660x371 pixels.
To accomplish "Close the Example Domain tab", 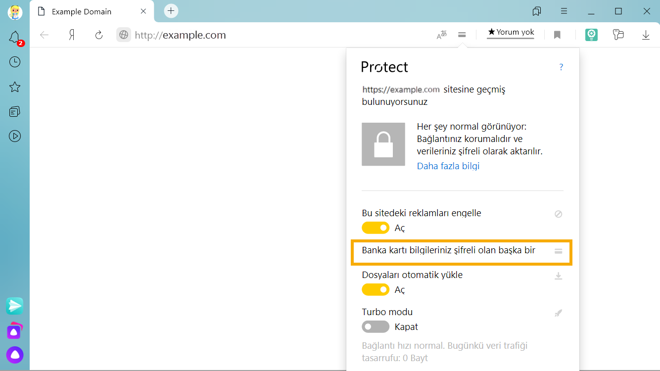I will pyautogui.click(x=143, y=11).
